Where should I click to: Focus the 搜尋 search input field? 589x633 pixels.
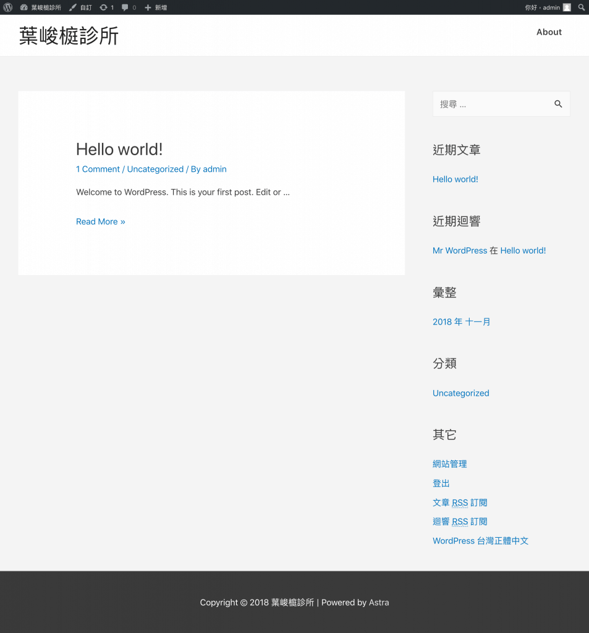[492, 104]
